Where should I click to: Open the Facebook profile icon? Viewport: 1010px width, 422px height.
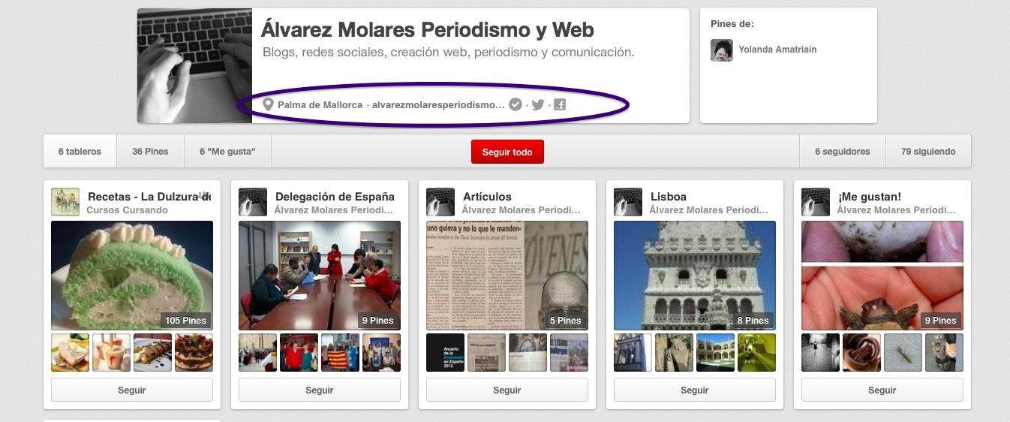coord(560,104)
